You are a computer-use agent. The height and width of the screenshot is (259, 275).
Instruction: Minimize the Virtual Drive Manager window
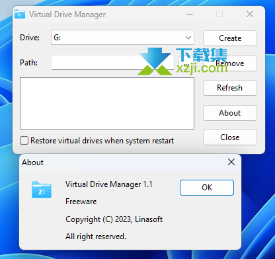(190, 15)
